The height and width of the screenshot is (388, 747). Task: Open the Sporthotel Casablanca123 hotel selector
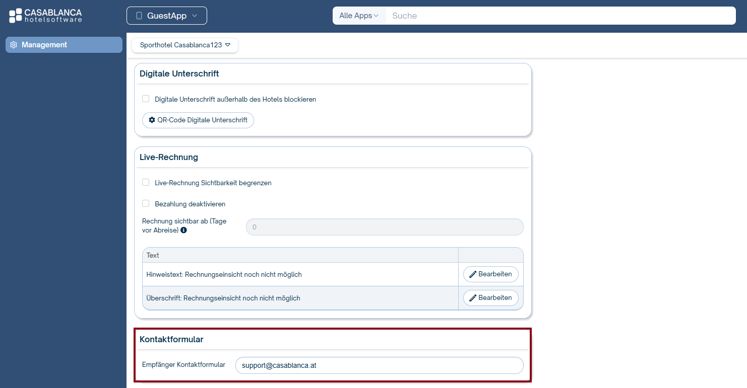coord(185,45)
